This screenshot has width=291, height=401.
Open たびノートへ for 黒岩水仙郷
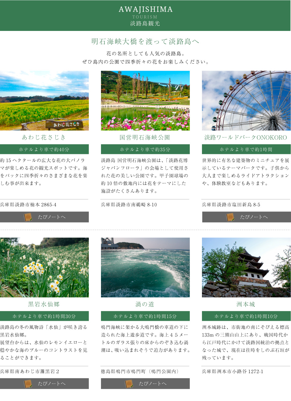[44, 384]
